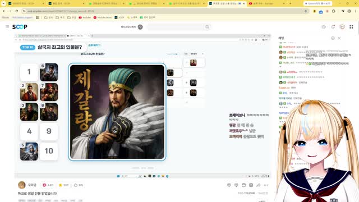
Task: Bookmark this page with the star icon
Action: pyautogui.click(x=306, y=11)
